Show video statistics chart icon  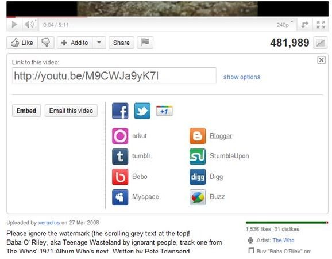click(321, 43)
